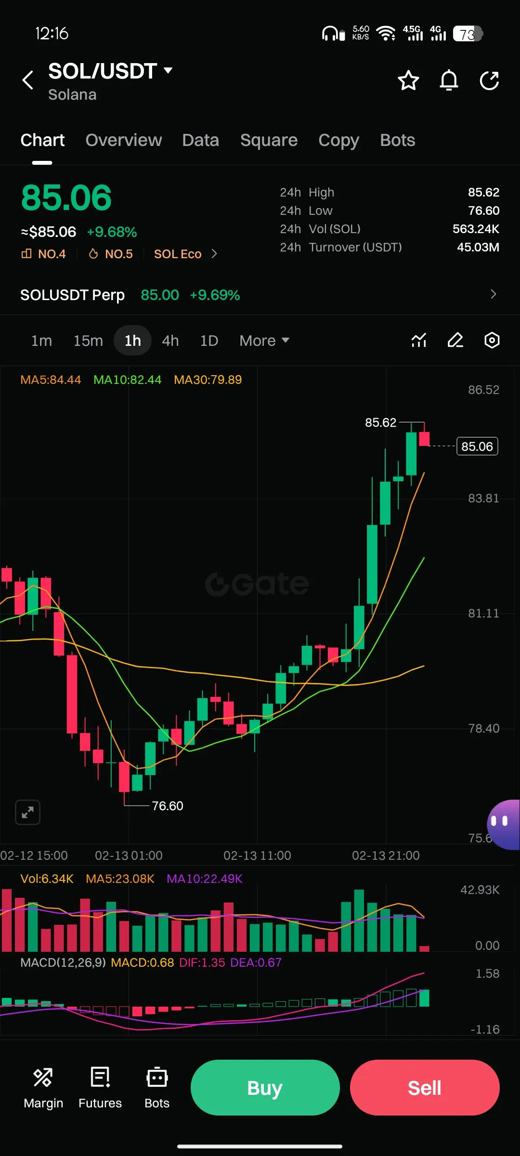Open Futures trading shortcut
This screenshot has width=520, height=1156.
[100, 1089]
